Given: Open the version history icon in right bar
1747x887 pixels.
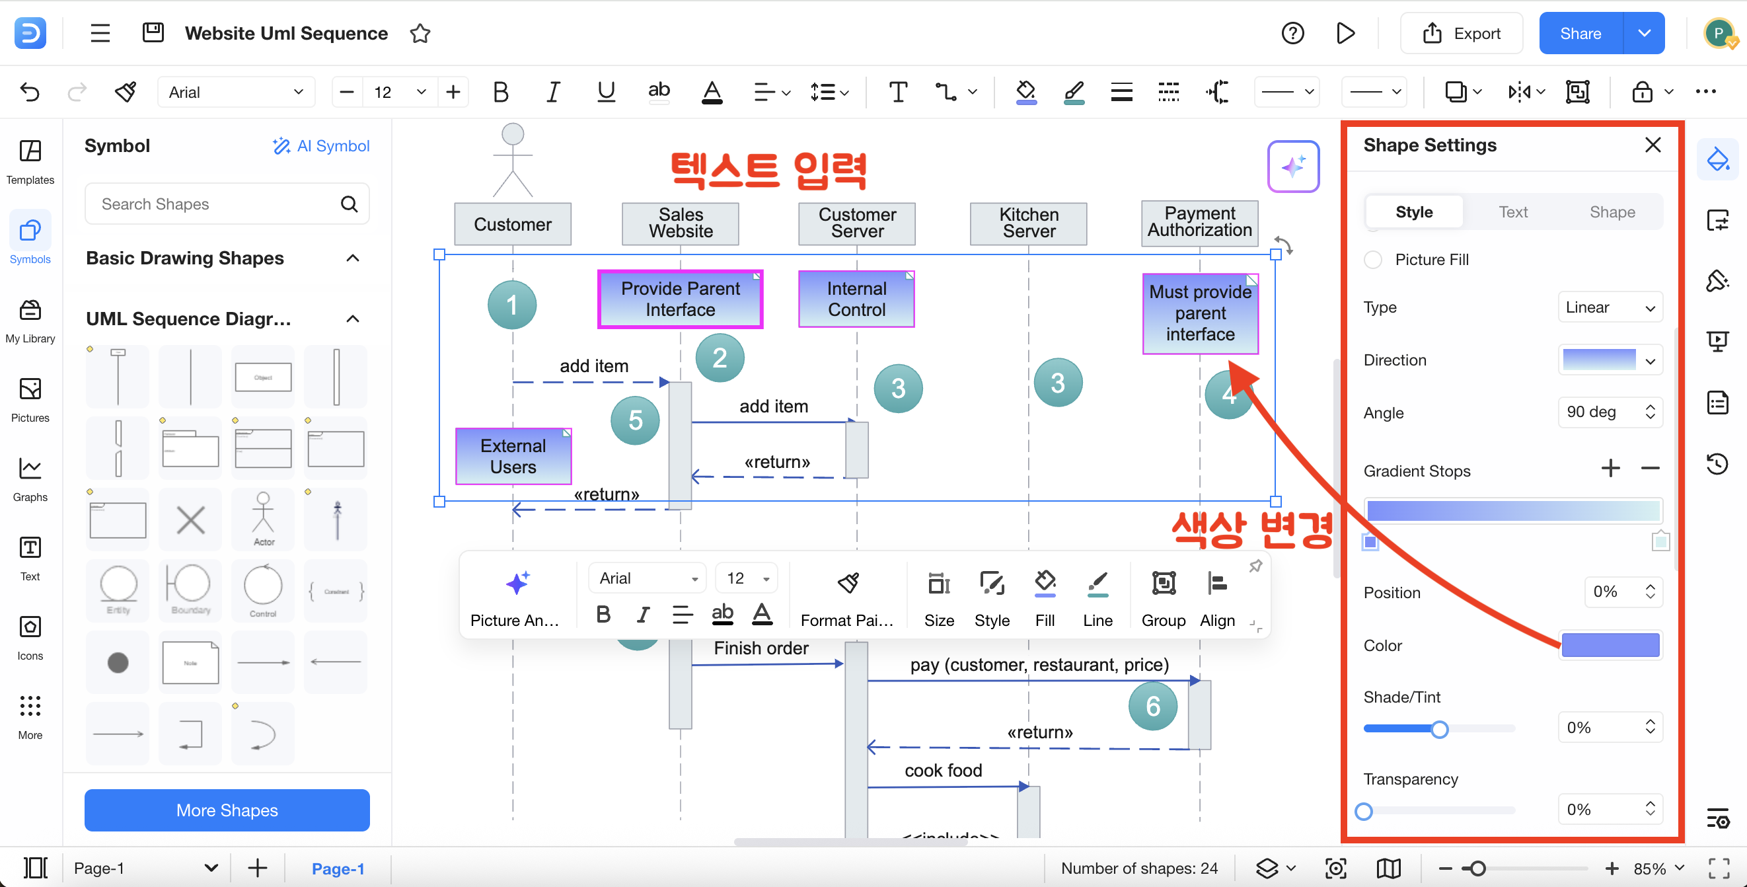Looking at the screenshot, I should 1717,464.
